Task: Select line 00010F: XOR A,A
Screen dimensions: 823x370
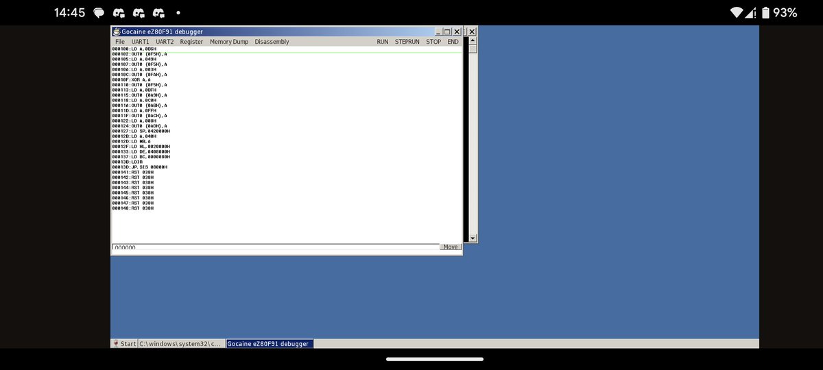Action: coord(130,79)
